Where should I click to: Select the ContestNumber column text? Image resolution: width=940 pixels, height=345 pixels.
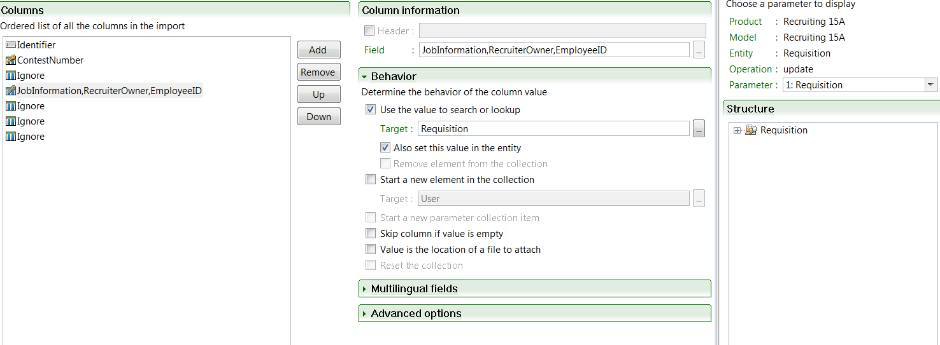tap(50, 60)
